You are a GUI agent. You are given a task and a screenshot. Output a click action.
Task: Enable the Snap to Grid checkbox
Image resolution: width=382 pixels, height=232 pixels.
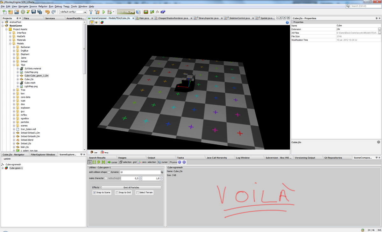[x=117, y=193]
